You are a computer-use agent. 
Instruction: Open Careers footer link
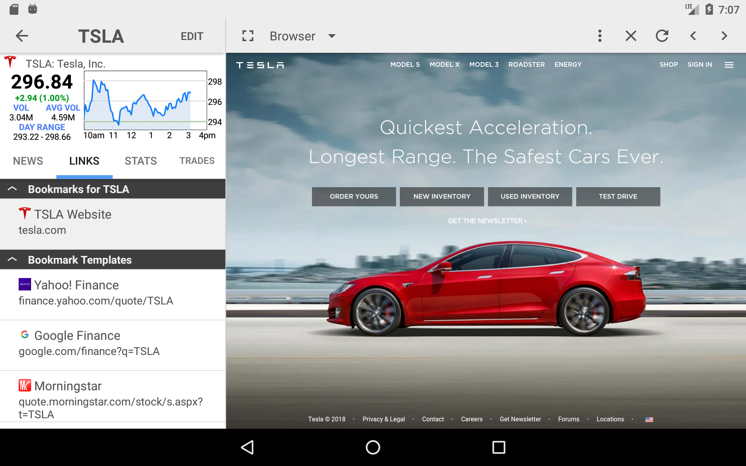tap(472, 419)
